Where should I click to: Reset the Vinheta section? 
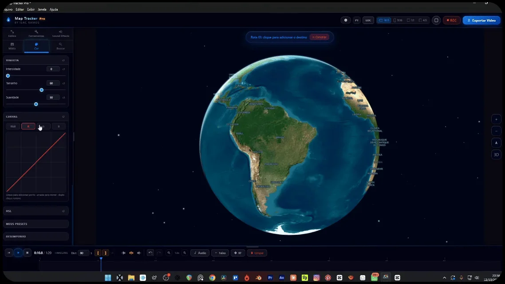[x=63, y=60]
